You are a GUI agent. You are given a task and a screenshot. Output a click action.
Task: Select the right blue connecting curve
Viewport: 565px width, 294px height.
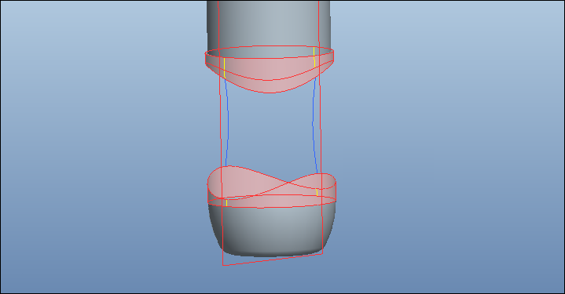pyautogui.click(x=314, y=122)
